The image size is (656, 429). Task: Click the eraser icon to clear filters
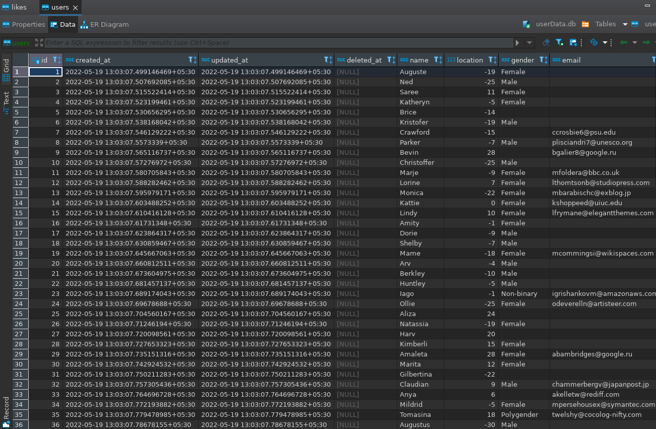546,43
